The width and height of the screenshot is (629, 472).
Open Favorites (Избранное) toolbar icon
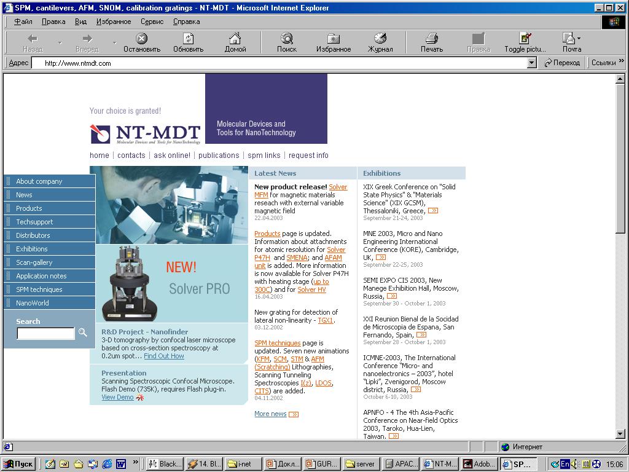334,39
